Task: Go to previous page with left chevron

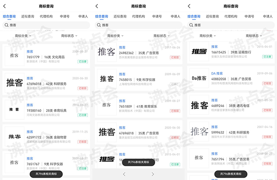Action: [124, 174]
